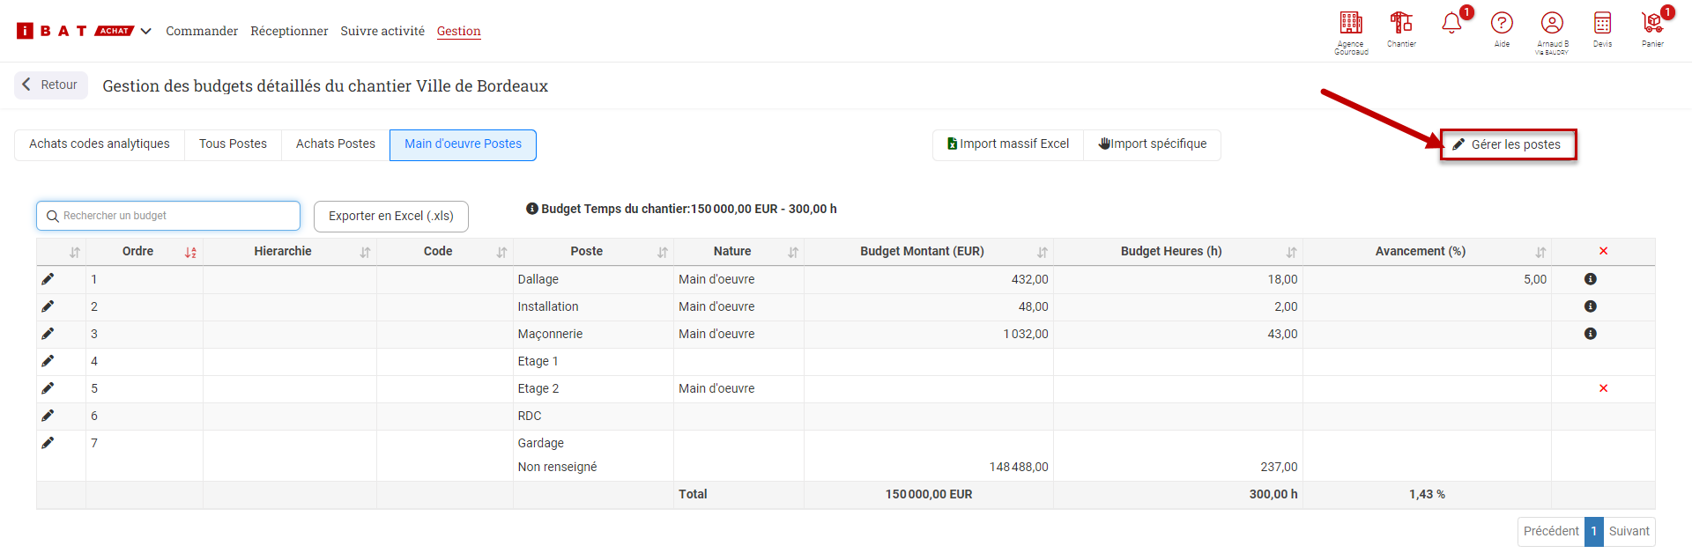Open the notifications bell
Image resolution: width=1692 pixels, height=553 pixels.
tap(1451, 24)
